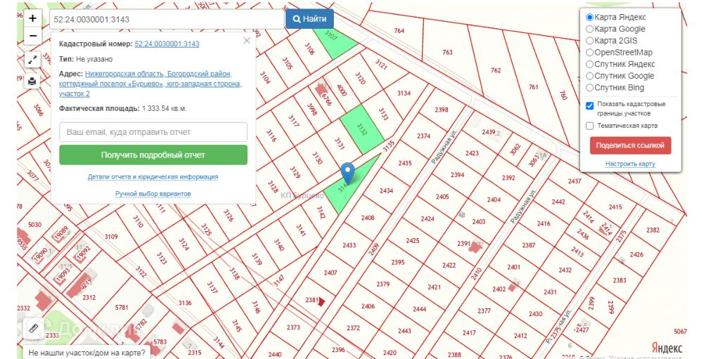Open cadastral number 52:24:0030001:3143 link
The width and height of the screenshot is (720, 359).
(x=167, y=44)
